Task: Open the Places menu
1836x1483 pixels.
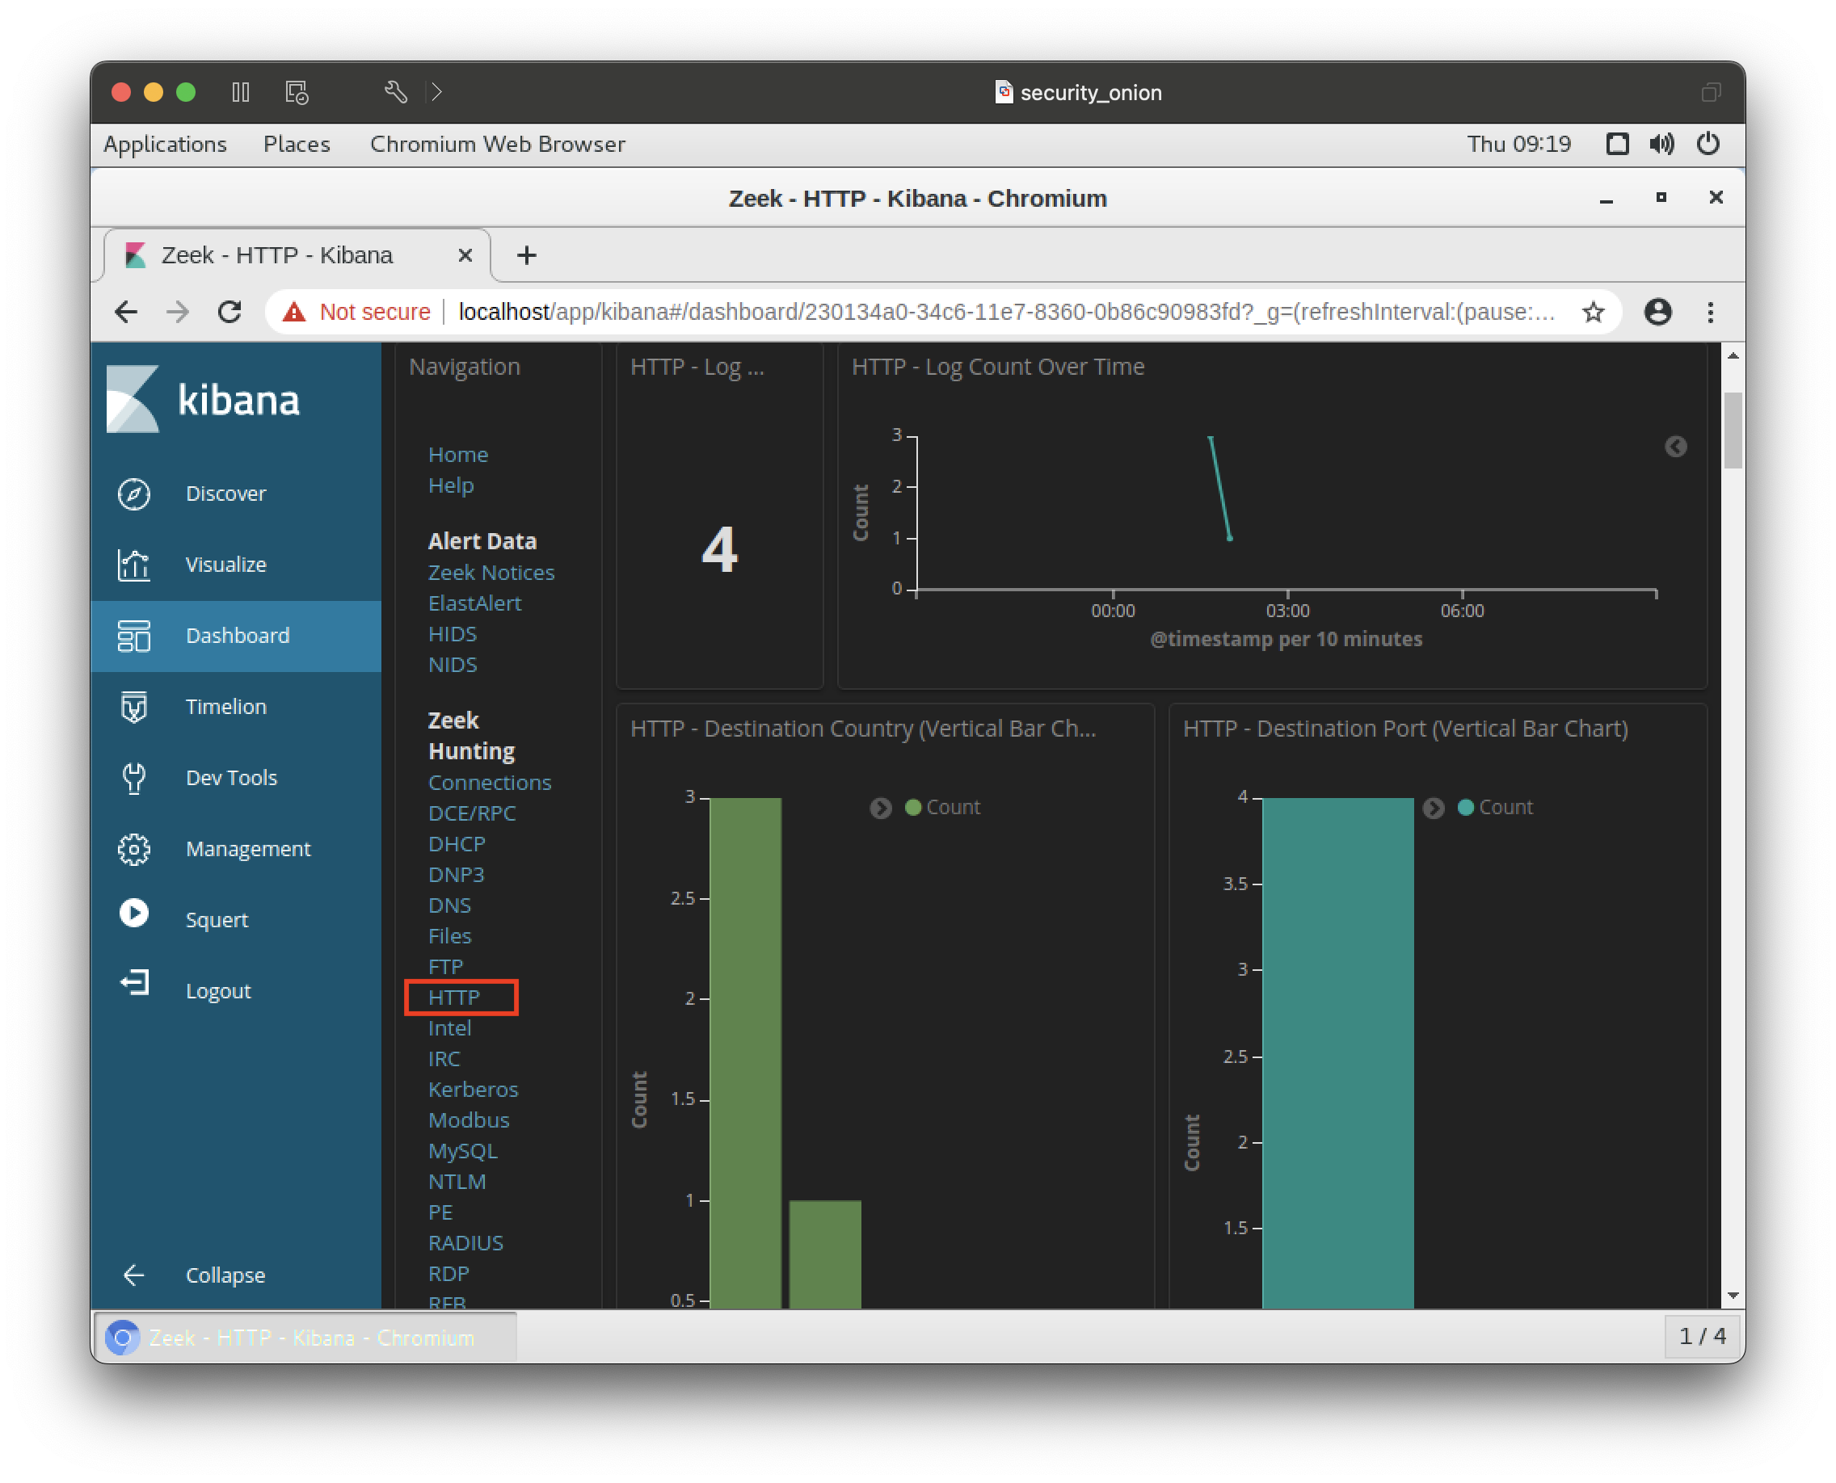Action: [296, 144]
